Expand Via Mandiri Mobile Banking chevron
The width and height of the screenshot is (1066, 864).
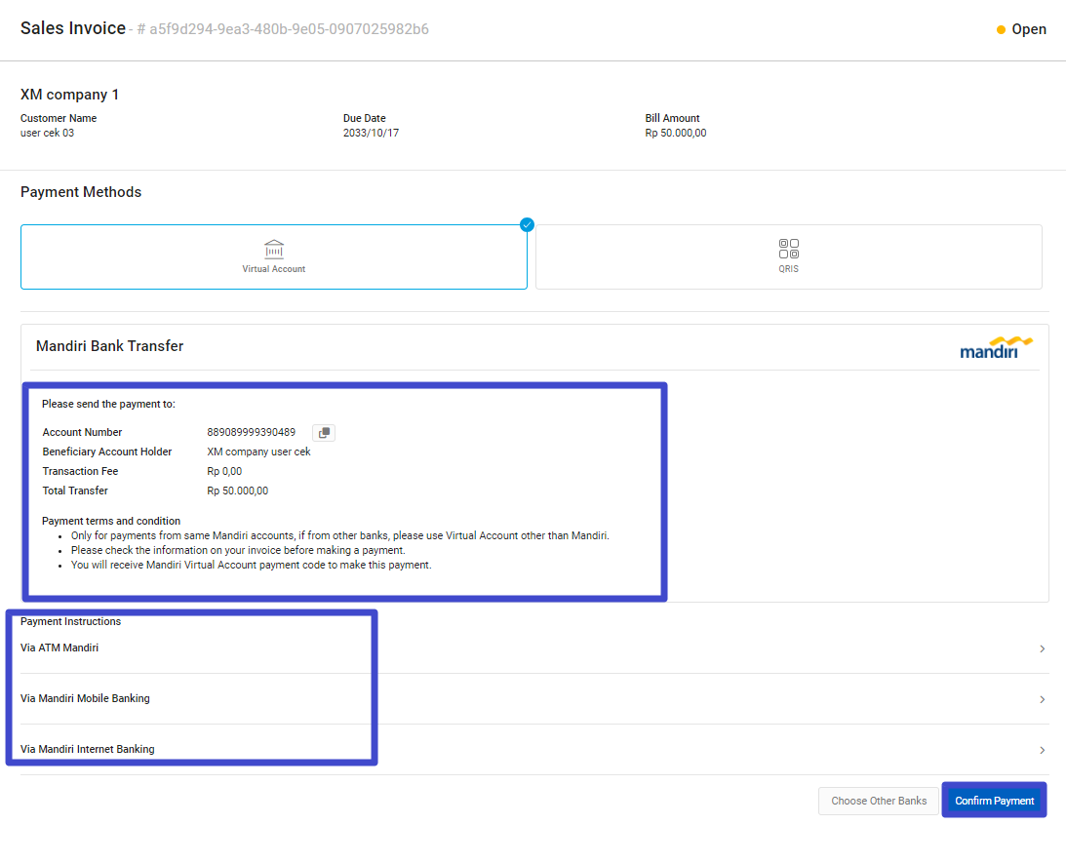click(1043, 699)
